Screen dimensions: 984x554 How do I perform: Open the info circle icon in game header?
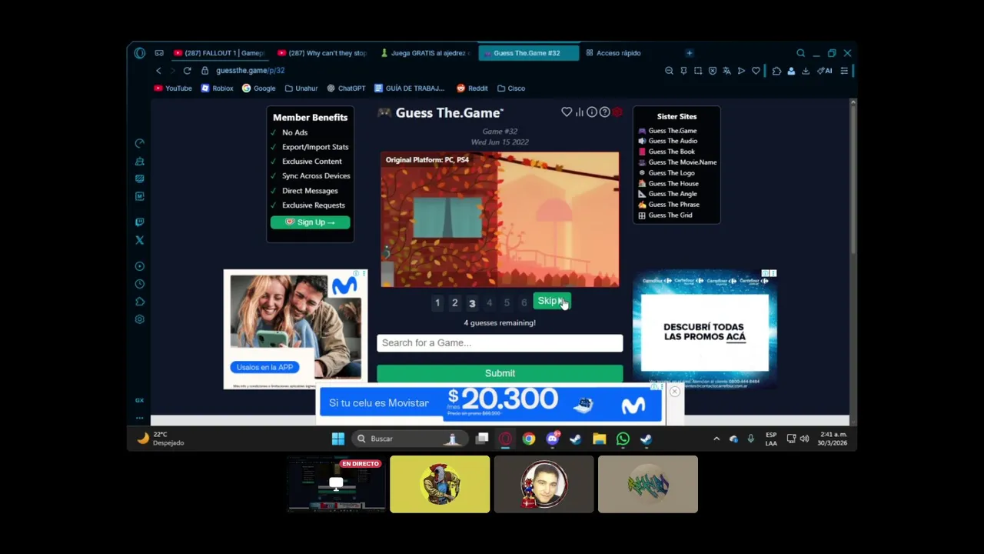click(x=592, y=112)
